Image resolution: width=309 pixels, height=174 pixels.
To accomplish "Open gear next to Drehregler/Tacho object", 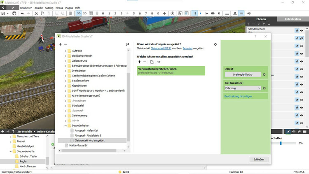I will [x=264, y=74].
